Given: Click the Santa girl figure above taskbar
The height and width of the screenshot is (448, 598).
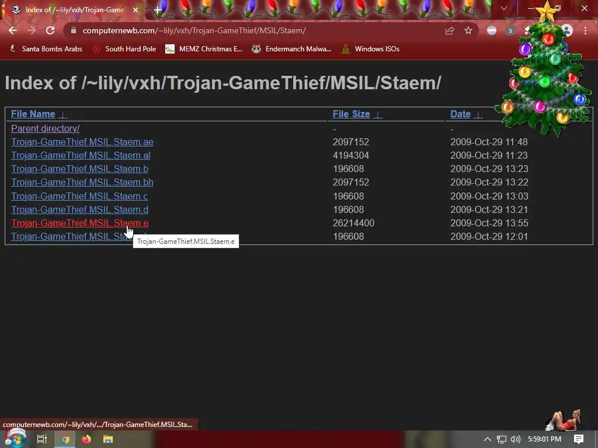Looking at the screenshot, I should click(x=565, y=420).
